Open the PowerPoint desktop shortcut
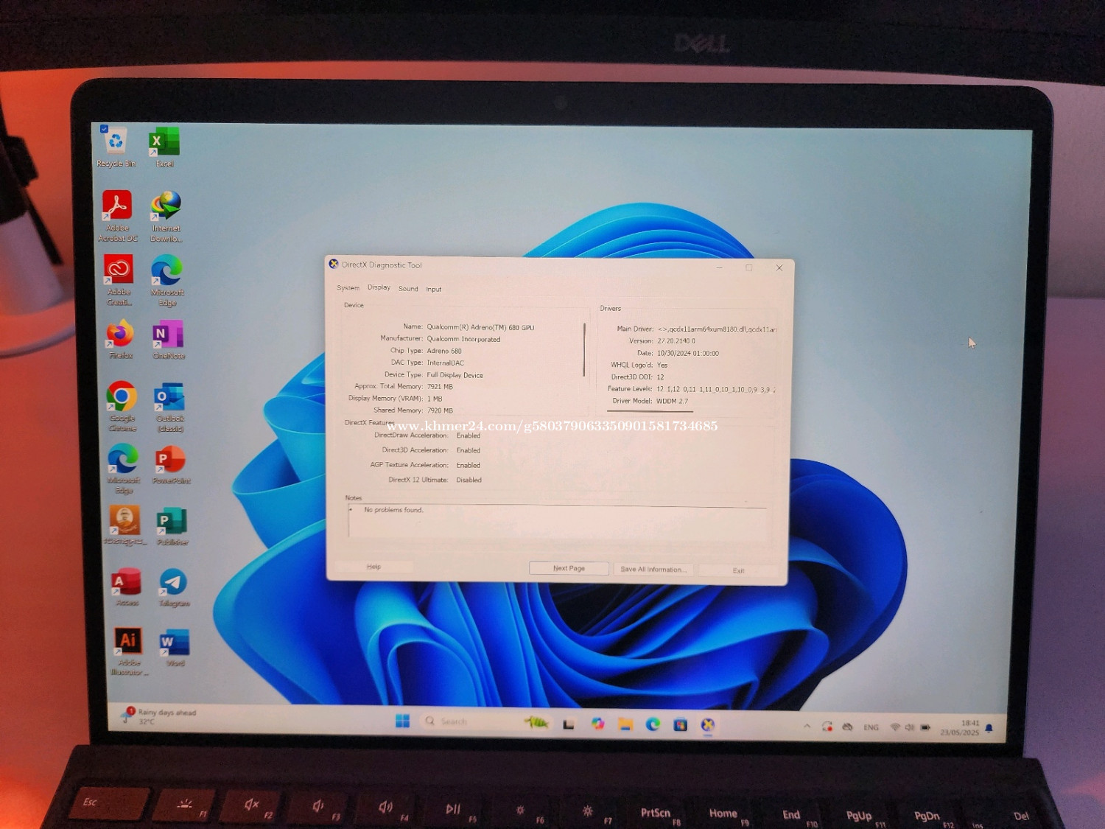 (x=172, y=465)
